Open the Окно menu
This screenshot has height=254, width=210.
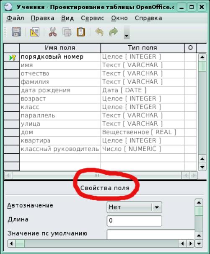tap(119, 18)
